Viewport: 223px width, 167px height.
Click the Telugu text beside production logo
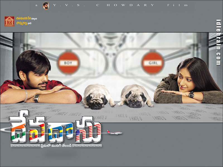coord(26,21)
